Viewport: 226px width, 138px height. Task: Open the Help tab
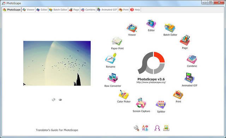click(135, 10)
